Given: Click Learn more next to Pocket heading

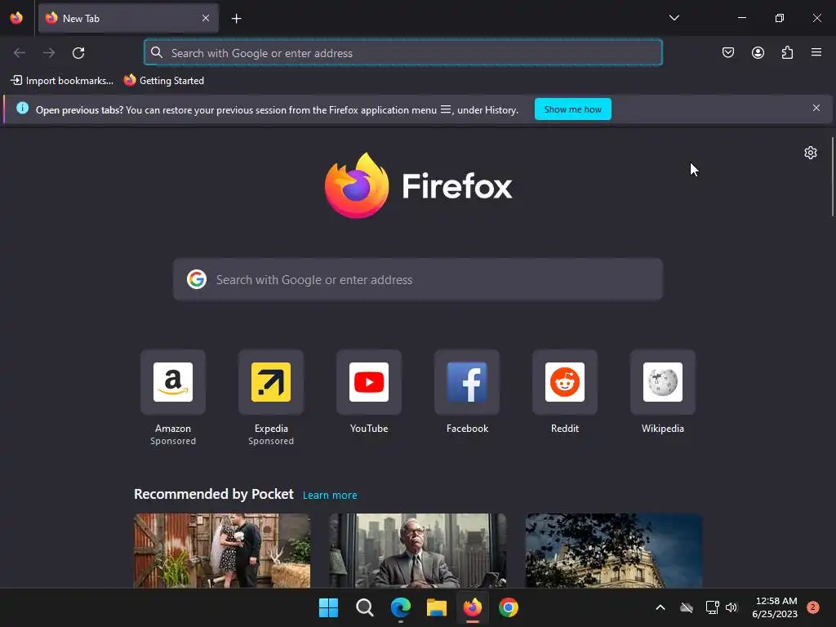Looking at the screenshot, I should click(x=330, y=496).
